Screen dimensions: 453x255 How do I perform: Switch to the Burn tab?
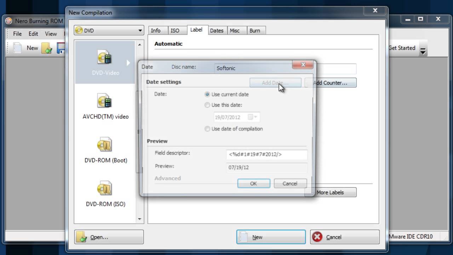(255, 30)
